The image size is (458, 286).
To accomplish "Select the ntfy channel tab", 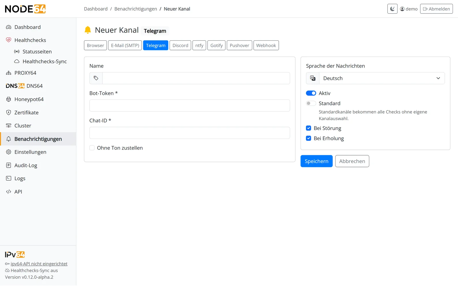I will coord(199,45).
